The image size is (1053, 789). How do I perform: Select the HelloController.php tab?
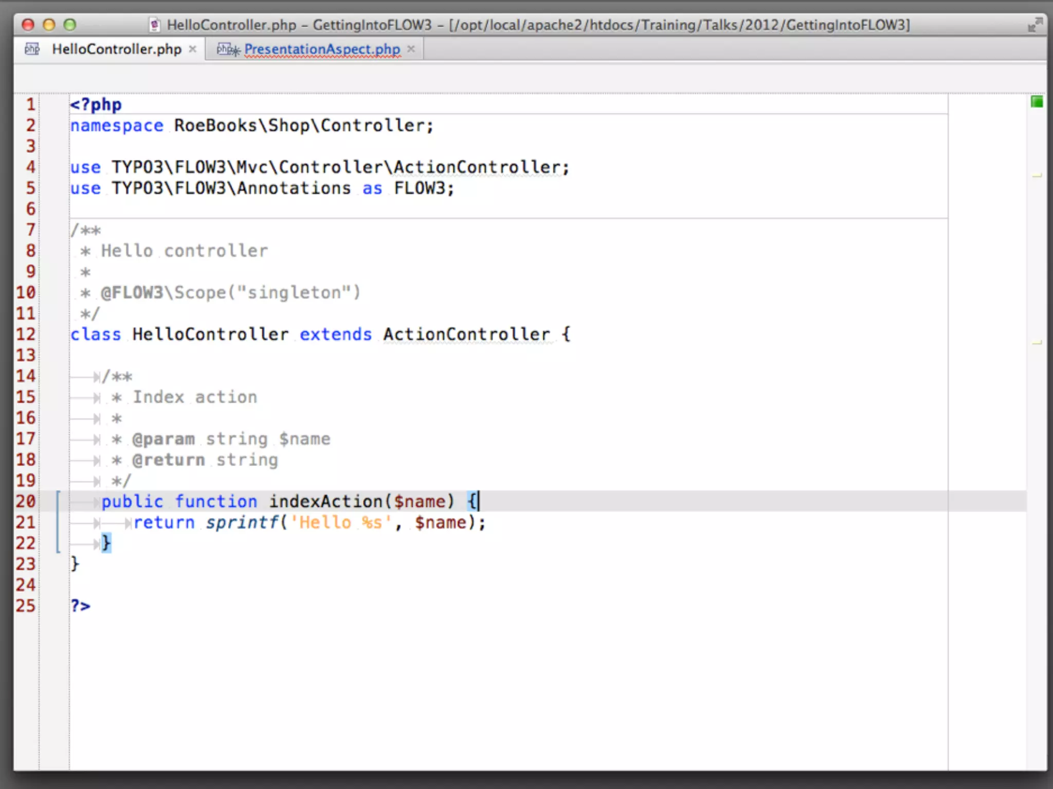click(117, 49)
